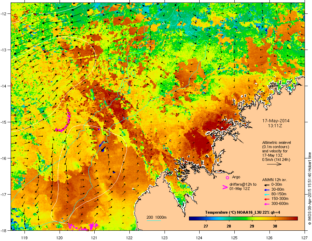This screenshot has width=312, height=241.
Task: Click the 'Altimetric sealevel' caption line
Action: [277, 142]
